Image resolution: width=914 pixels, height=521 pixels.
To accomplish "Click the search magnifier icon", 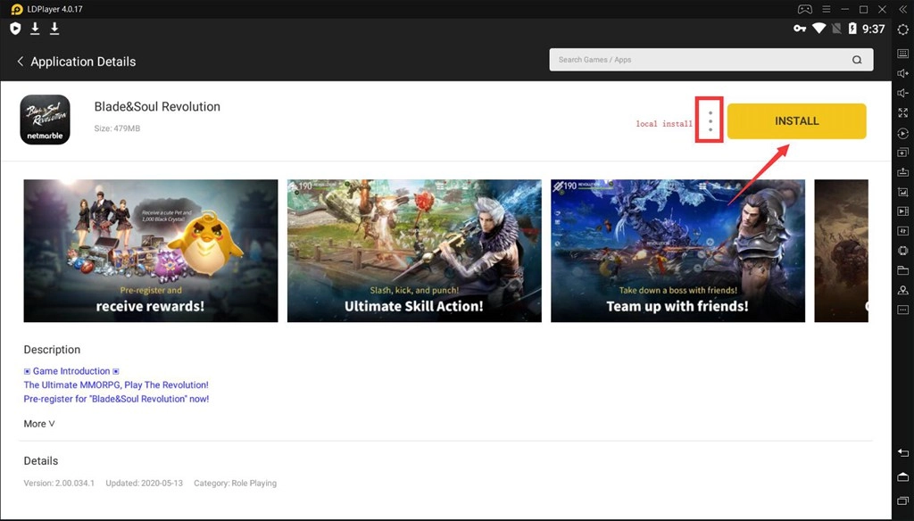I will click(857, 60).
